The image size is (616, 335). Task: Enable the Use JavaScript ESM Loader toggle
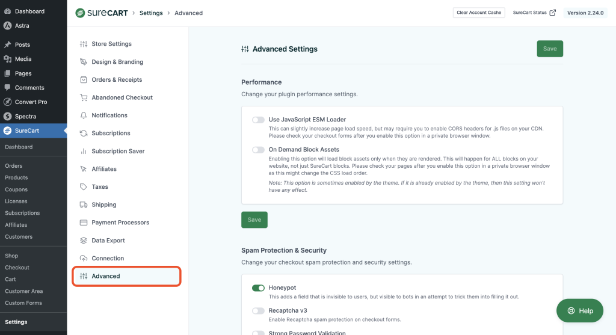pyautogui.click(x=258, y=120)
